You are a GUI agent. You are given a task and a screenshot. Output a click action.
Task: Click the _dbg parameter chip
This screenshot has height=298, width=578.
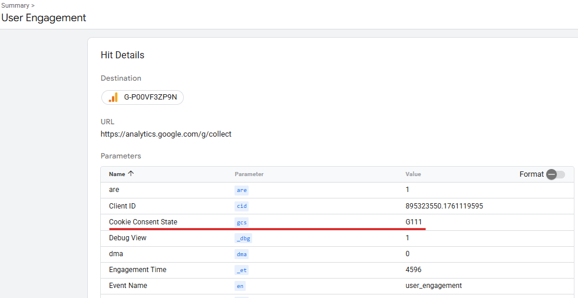pyautogui.click(x=243, y=238)
